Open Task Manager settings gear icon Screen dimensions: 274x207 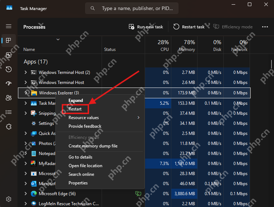[9, 199]
